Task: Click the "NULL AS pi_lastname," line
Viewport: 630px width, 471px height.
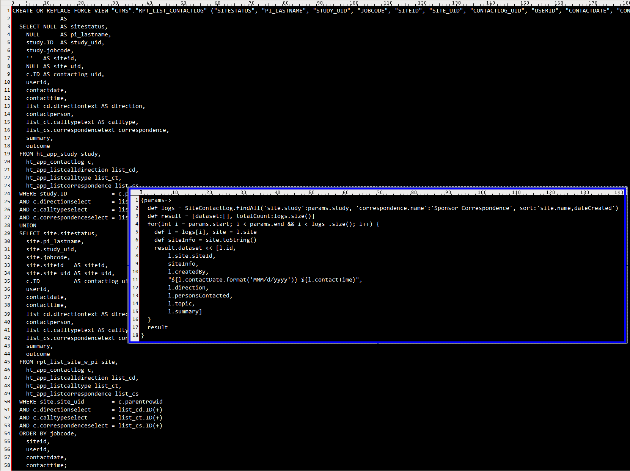Action: point(69,34)
